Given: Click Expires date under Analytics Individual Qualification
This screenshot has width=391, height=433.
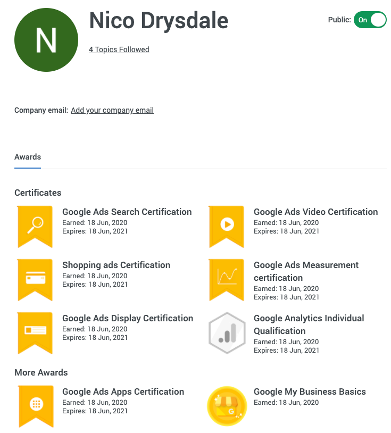Looking at the screenshot, I should [x=286, y=351].
